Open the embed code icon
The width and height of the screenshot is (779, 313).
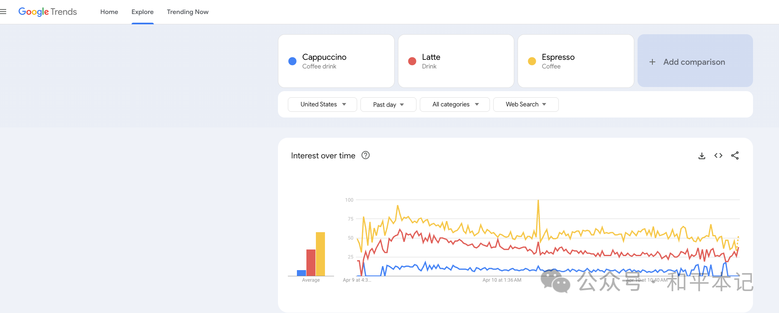point(718,155)
